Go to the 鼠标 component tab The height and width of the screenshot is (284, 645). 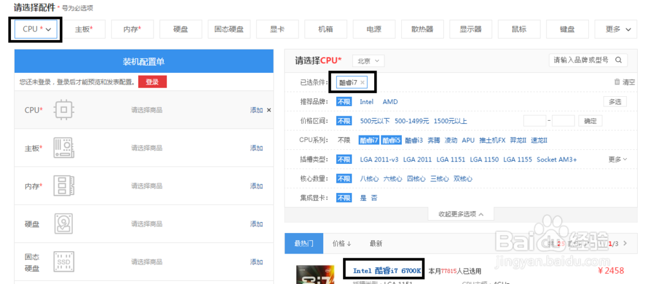point(519,29)
